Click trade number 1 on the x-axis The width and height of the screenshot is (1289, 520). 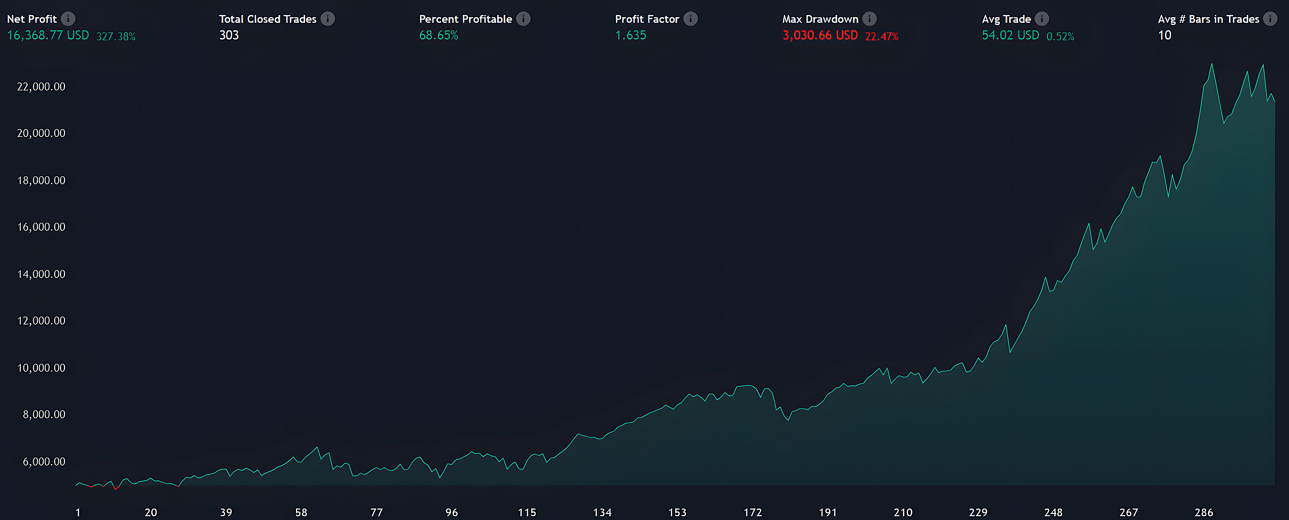pyautogui.click(x=77, y=512)
